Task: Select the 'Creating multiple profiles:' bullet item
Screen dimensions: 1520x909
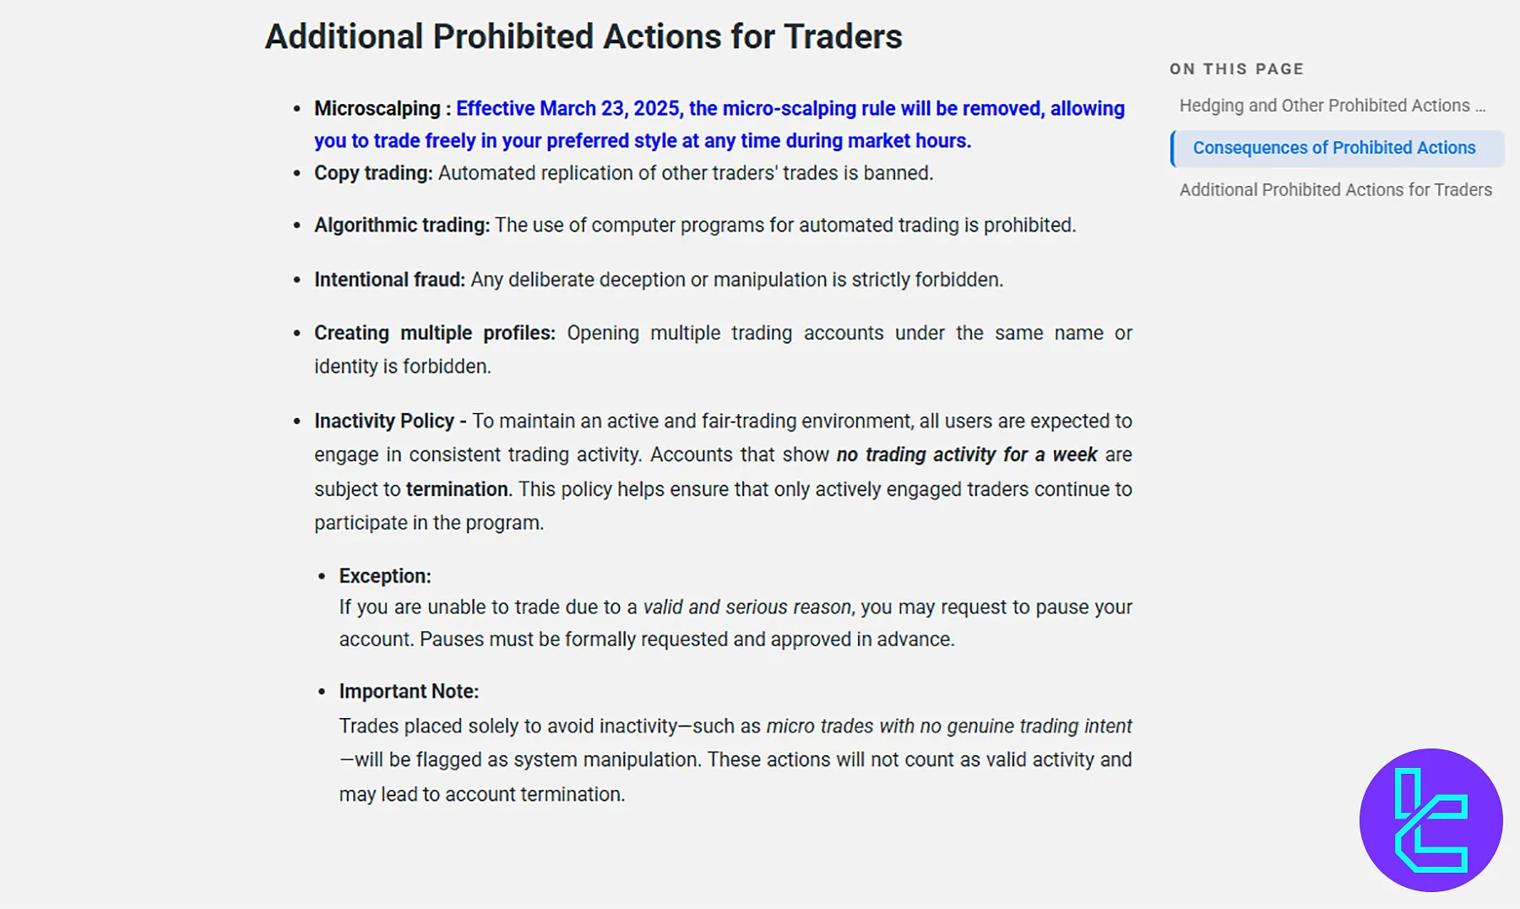Action: (x=433, y=332)
